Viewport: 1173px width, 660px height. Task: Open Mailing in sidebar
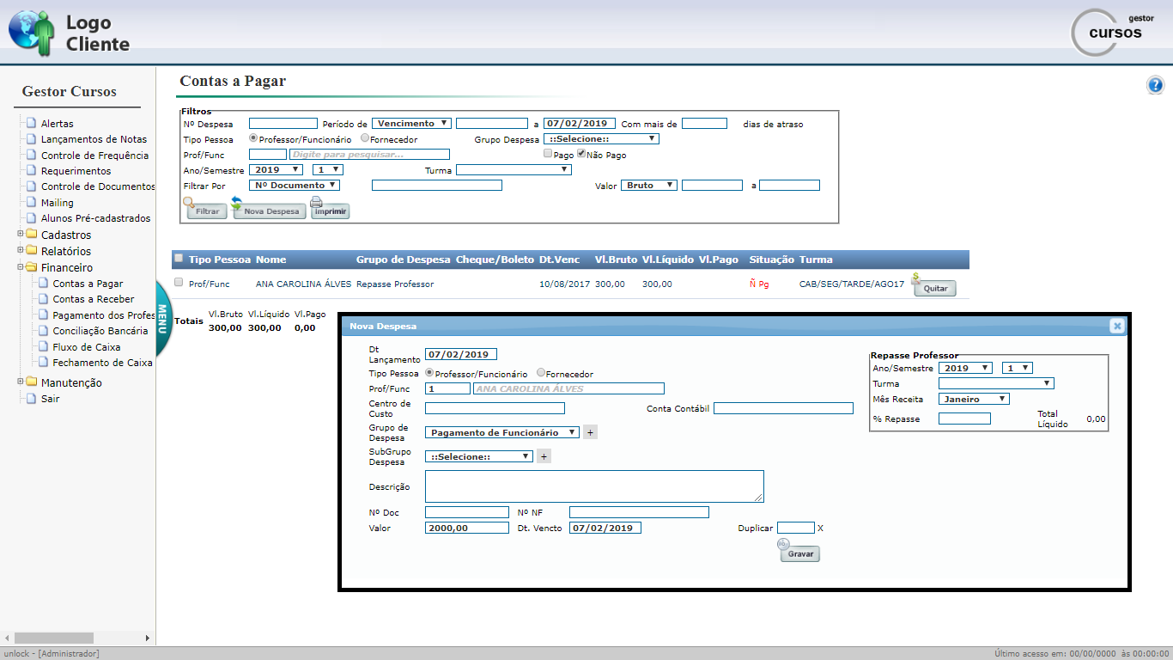58,203
